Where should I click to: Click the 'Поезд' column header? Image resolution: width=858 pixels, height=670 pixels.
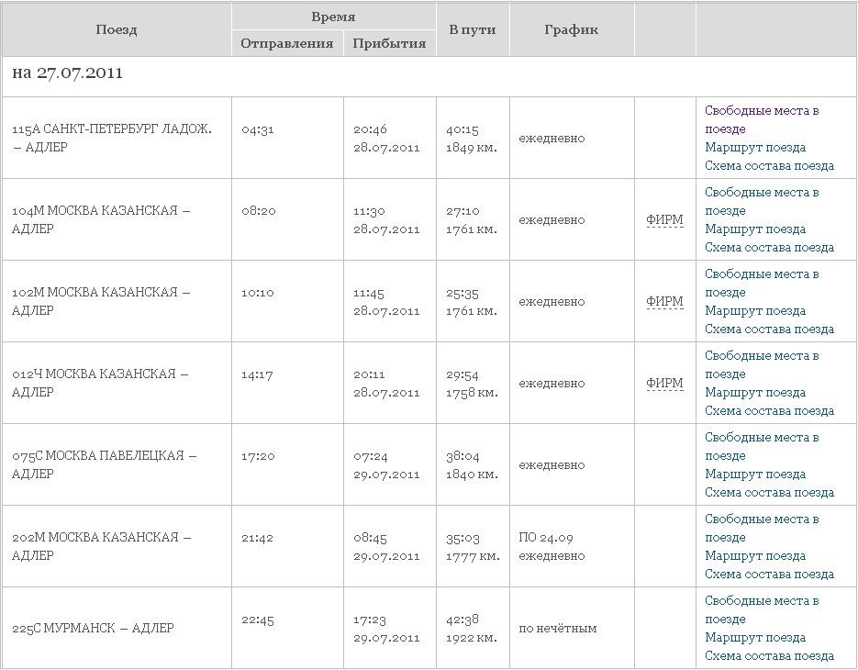117,29
